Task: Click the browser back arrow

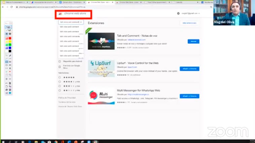Action: pos(3,7)
